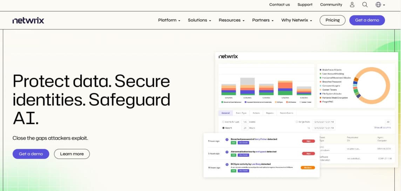Click View Details under DCSync activity alert
The height and width of the screenshot is (191, 401).
pyautogui.click(x=243, y=171)
